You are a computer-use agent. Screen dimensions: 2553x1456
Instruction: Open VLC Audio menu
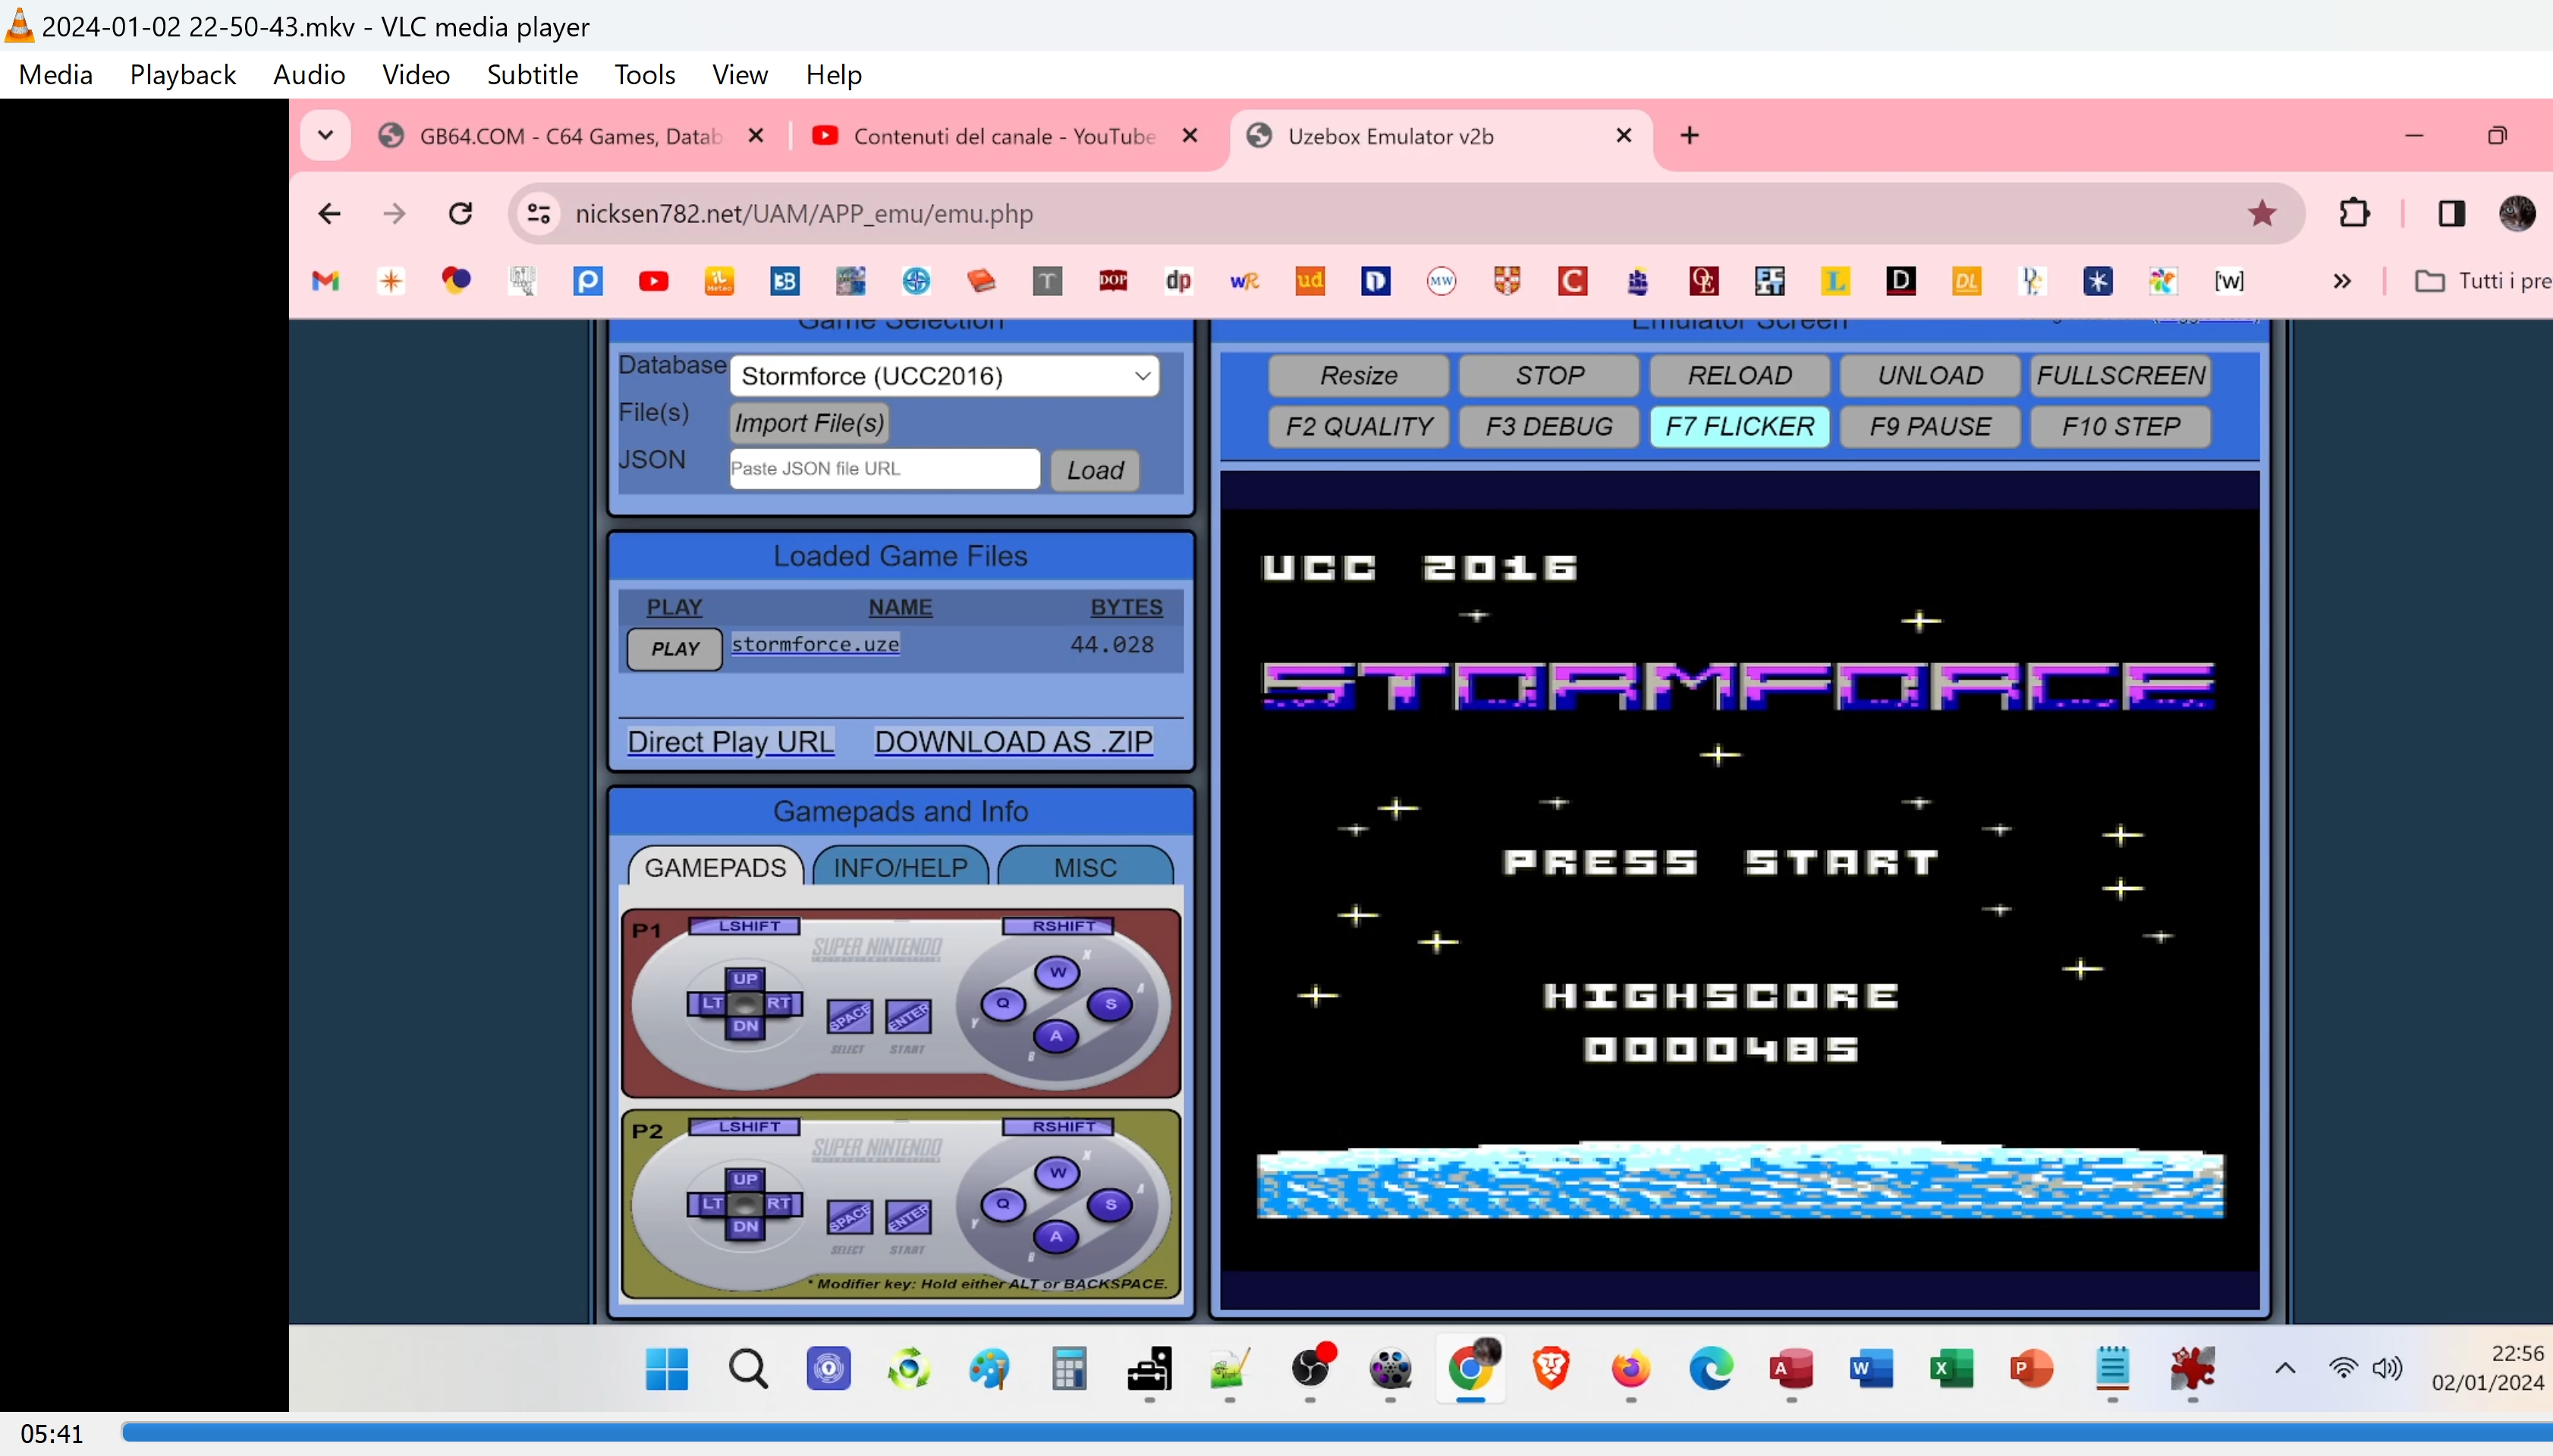point(309,75)
